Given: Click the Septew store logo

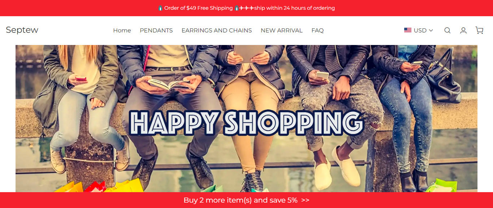Looking at the screenshot, I should click(22, 30).
